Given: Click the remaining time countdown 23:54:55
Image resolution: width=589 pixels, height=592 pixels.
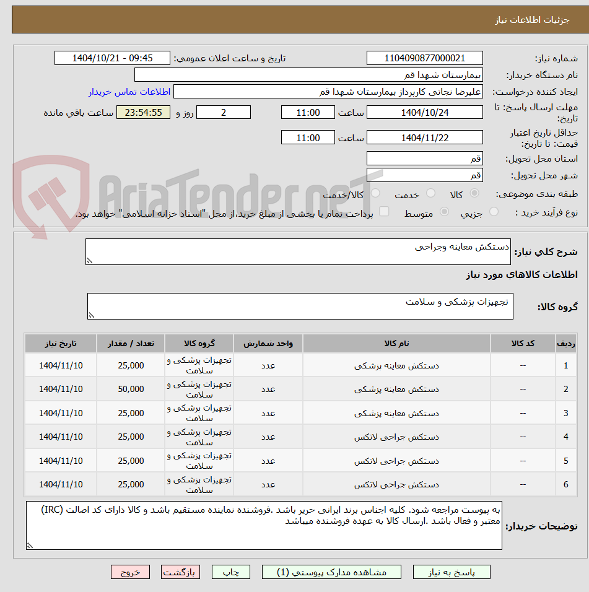Looking at the screenshot, I should [x=144, y=112].
